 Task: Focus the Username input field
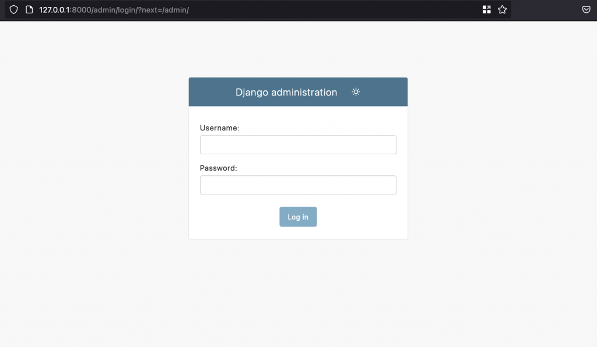[298, 145]
